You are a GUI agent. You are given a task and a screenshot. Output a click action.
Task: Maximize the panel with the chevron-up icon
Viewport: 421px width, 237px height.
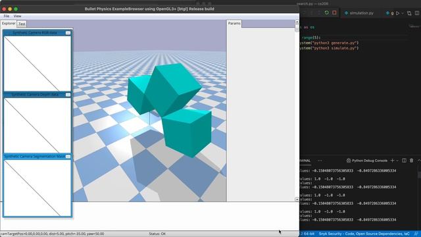coord(419,161)
